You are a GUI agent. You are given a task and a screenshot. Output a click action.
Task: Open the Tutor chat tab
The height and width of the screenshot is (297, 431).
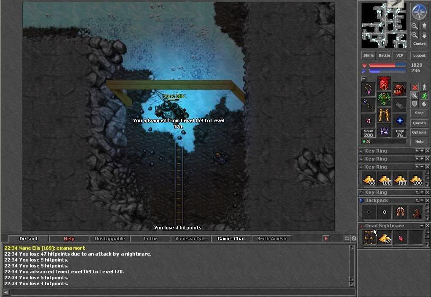click(150, 239)
